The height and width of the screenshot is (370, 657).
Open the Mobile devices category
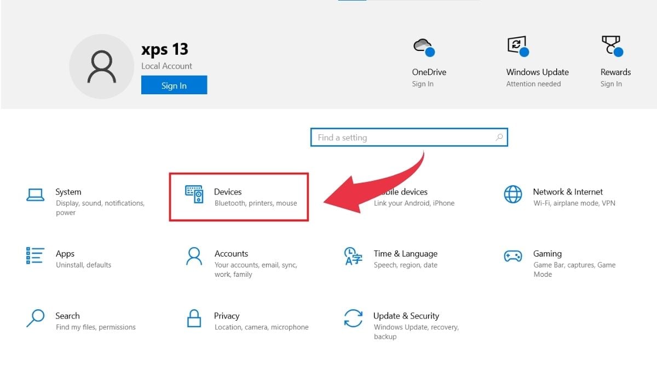[401, 192]
